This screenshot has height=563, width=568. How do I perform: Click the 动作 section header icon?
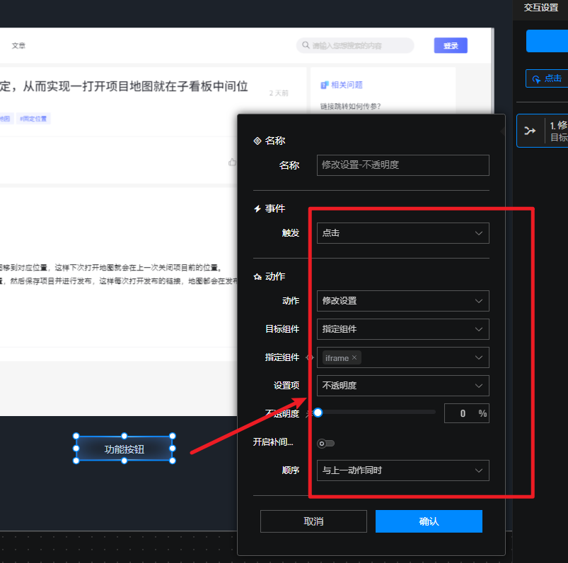[x=257, y=277]
